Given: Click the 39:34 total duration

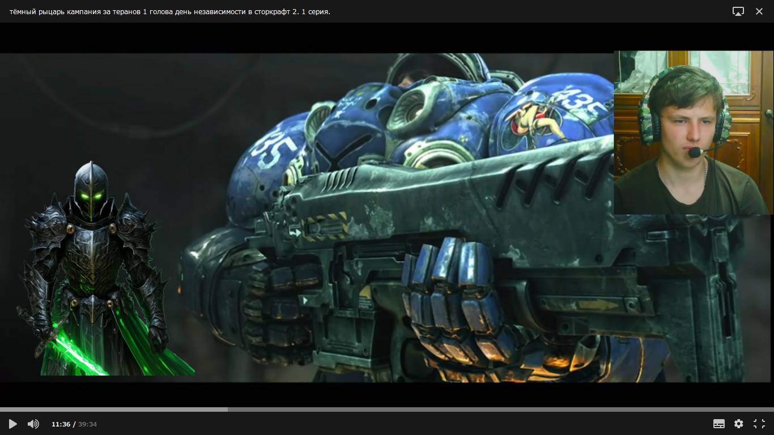Looking at the screenshot, I should 87,424.
